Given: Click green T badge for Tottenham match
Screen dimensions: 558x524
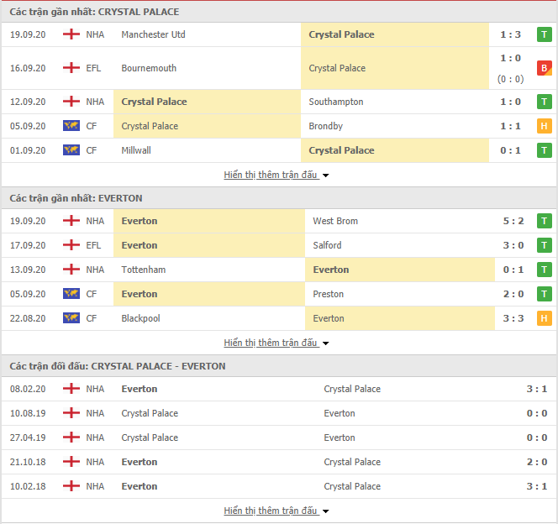Looking at the screenshot, I should (544, 270).
